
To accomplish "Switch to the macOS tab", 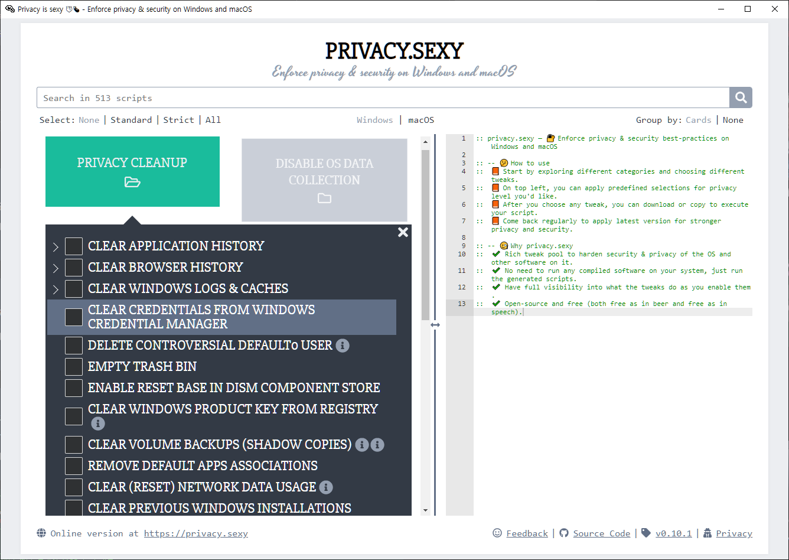I will [x=421, y=120].
